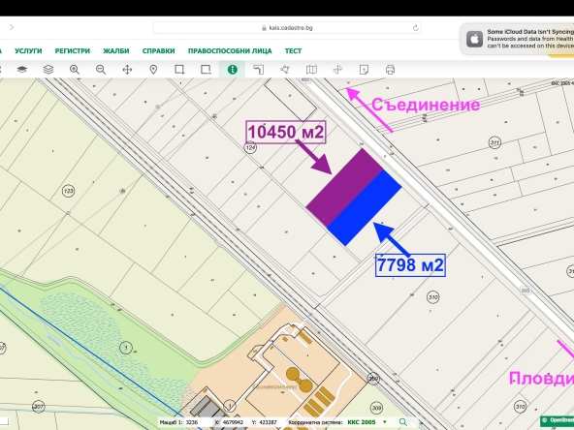Select the zoom in magnifier tool
Screen dimensions: 574x430
coord(75,70)
